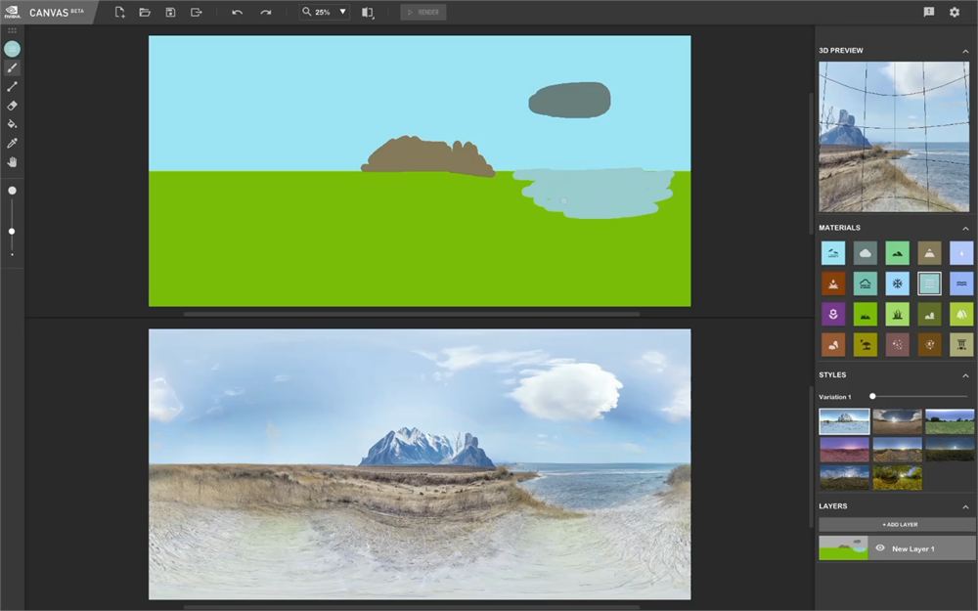Pick the snowflake snow material
This screenshot has width=978, height=611.
(897, 284)
